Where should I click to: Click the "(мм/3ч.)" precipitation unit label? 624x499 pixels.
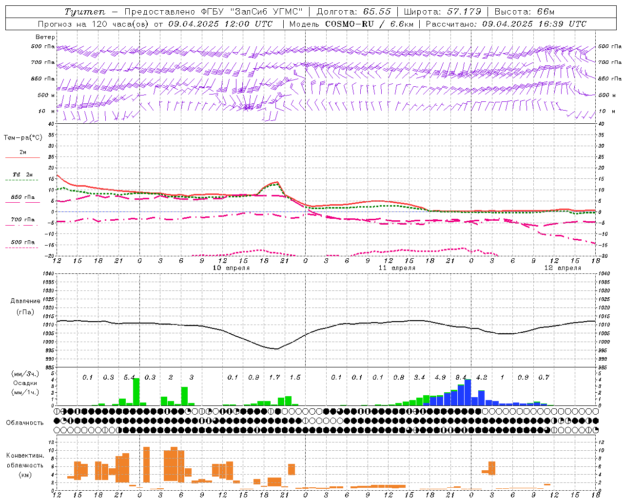(25, 374)
